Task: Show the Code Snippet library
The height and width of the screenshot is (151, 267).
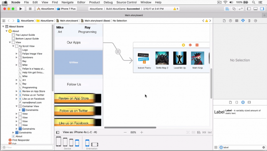Action: pos(237,102)
